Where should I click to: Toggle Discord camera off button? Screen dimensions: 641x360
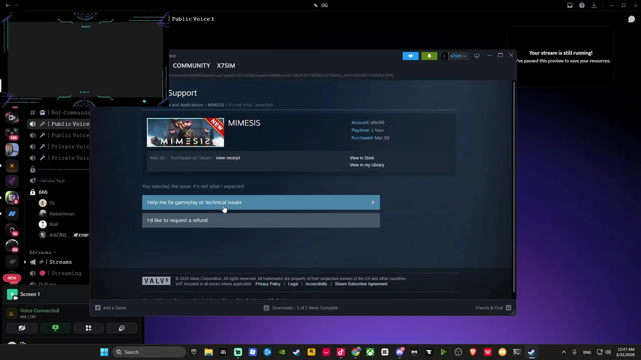(x=22, y=328)
